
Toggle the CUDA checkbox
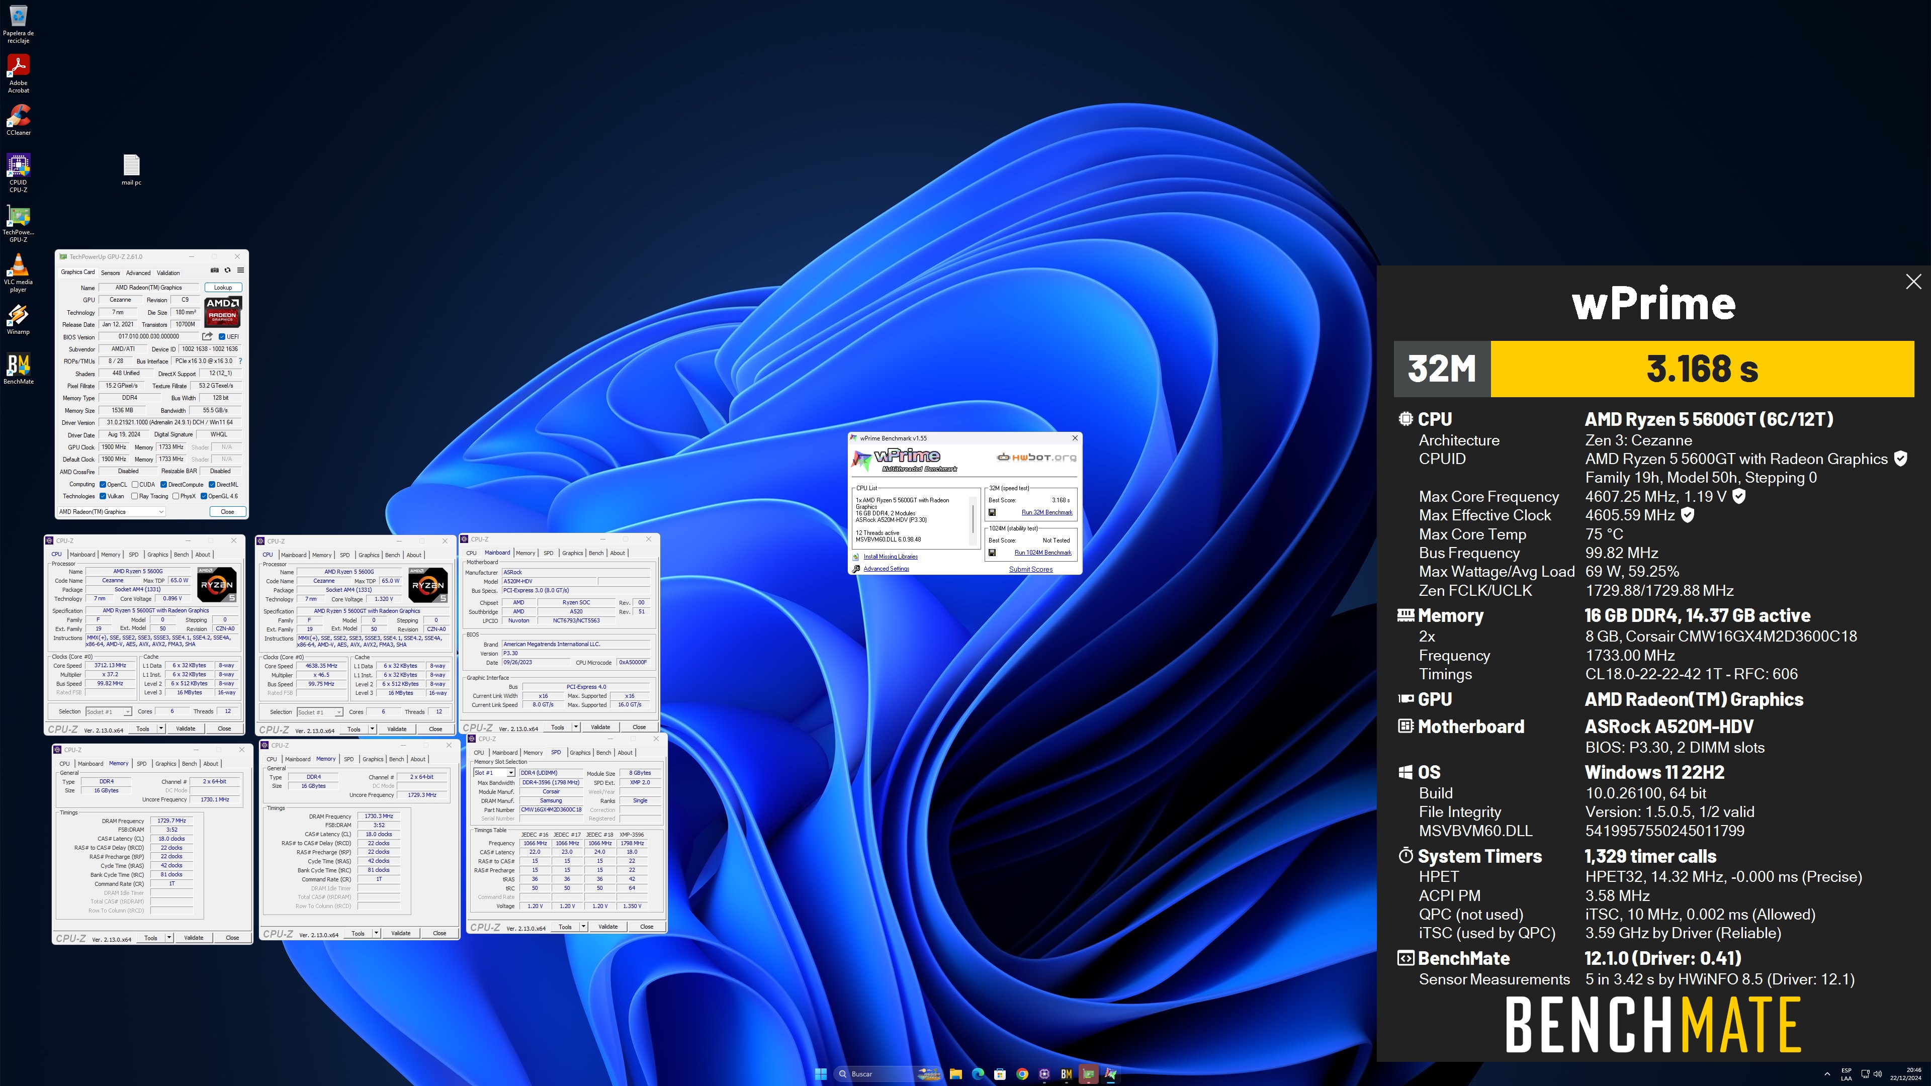(135, 484)
